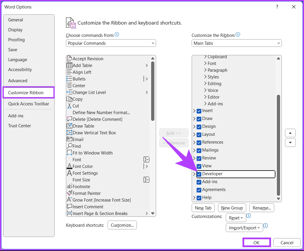This screenshot has width=304, height=251.
Task: Click the Accept Revision command icon
Action: click(x=69, y=59)
